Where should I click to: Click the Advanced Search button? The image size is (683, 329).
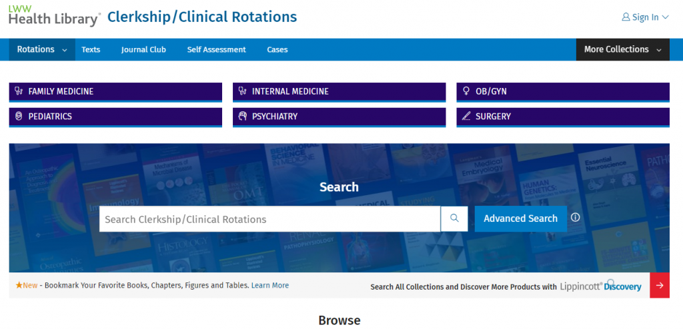(x=520, y=218)
